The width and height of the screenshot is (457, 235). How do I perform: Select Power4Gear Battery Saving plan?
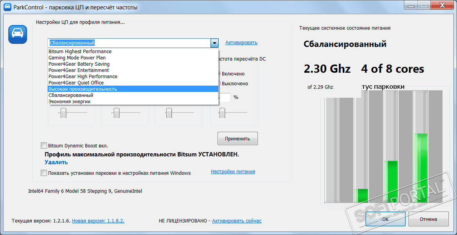133,64
